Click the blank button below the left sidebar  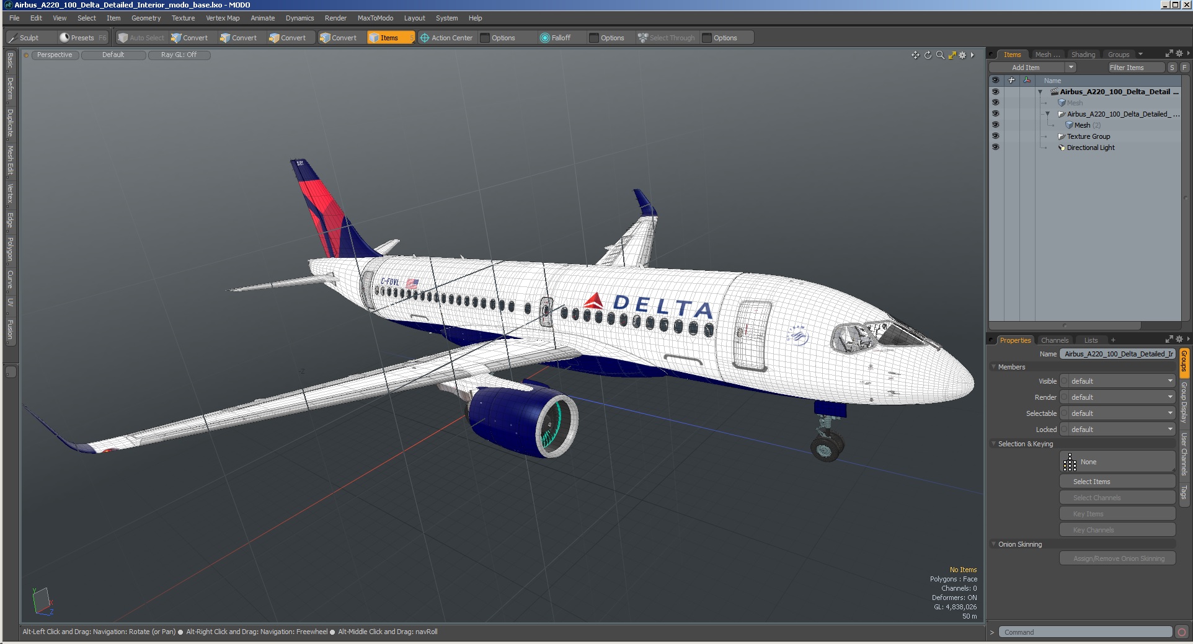[x=11, y=372]
